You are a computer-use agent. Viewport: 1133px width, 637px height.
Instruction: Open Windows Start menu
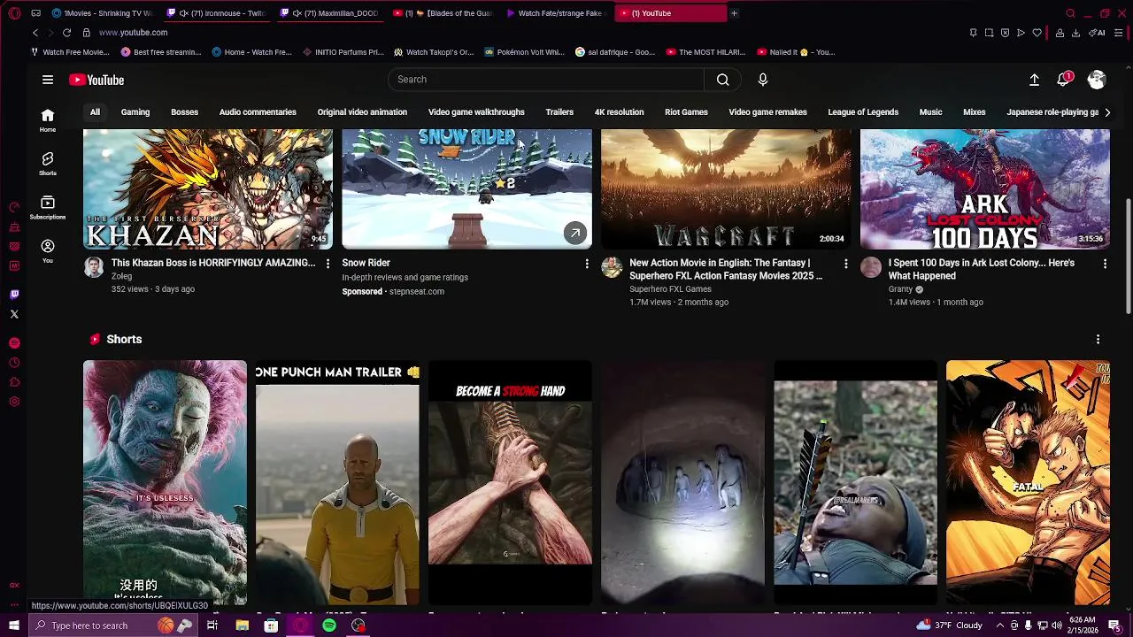coord(13,625)
